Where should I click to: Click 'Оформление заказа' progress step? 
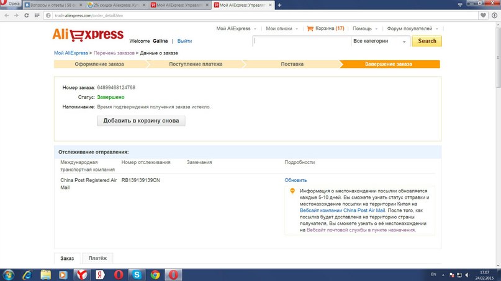click(99, 64)
